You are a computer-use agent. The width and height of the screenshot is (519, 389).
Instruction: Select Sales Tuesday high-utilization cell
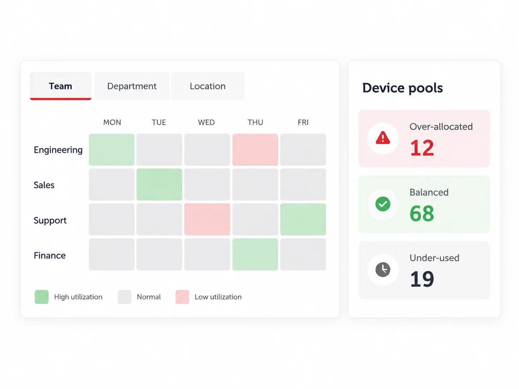(159, 184)
